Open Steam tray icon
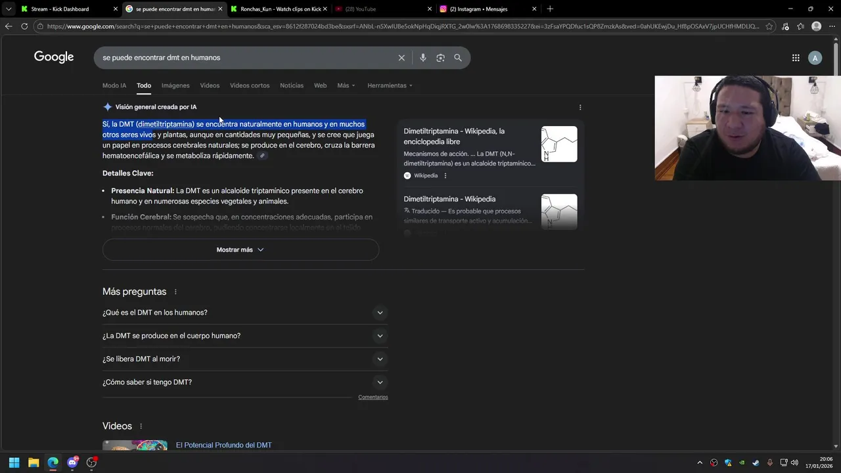Viewport: 841px width, 473px height. point(756,462)
